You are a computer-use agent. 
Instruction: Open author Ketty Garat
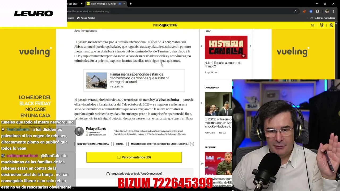pos(210,133)
